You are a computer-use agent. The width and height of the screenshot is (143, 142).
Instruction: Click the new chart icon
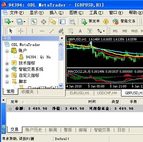(8, 22)
